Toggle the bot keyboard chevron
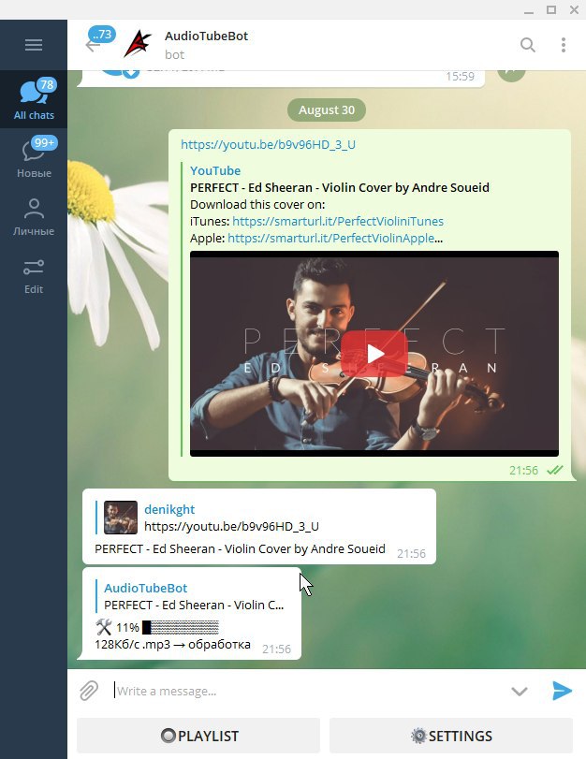The height and width of the screenshot is (759, 586). (520, 692)
